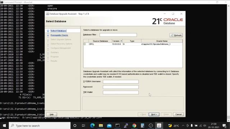Select the Java upgrade assistant taskbar icon
230x129 pixels.
click(x=159, y=125)
